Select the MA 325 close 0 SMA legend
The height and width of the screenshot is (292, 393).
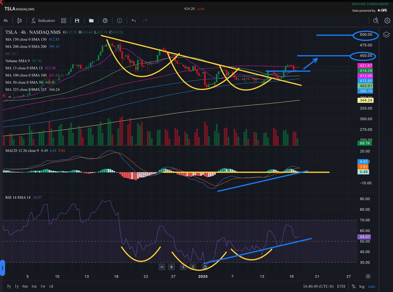point(32,90)
